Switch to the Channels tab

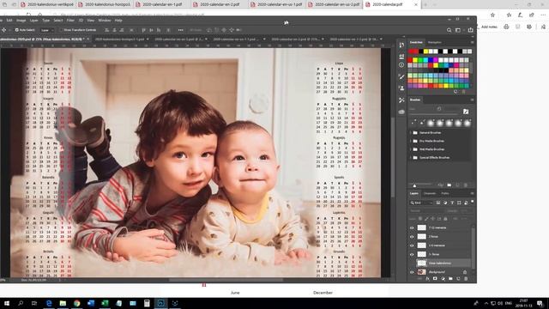point(430,193)
